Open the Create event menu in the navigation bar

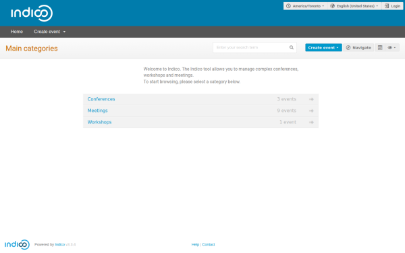(49, 32)
